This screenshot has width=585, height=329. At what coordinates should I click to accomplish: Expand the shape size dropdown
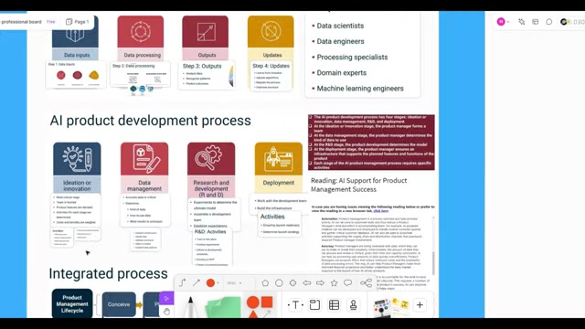[234, 283]
